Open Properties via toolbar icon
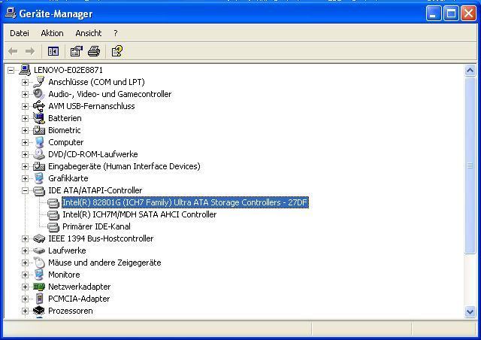Viewport: 481px width, 340px height. 77,51
